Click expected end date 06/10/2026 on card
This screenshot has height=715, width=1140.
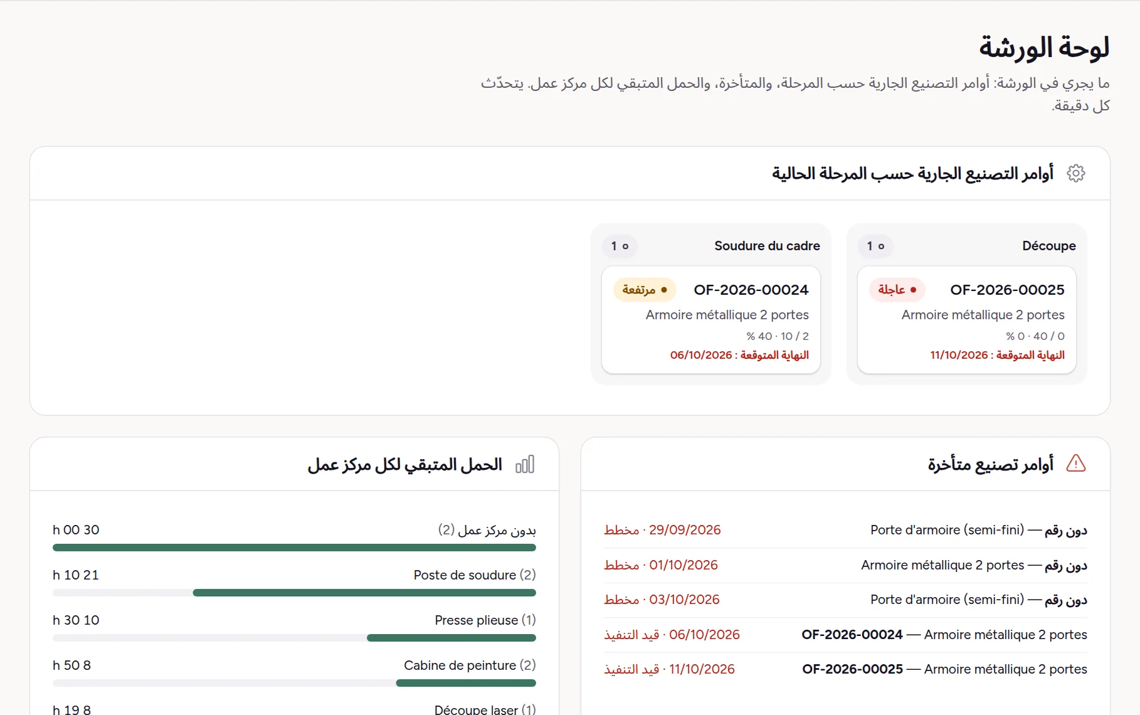739,355
